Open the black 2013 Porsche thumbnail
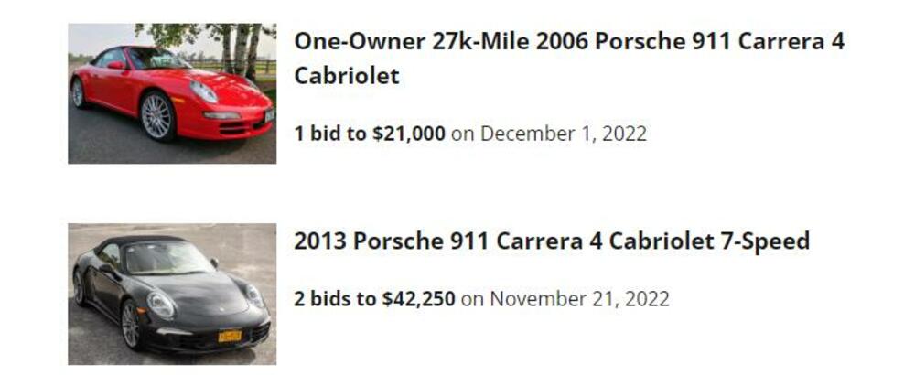915x375 pixels. coord(172,294)
